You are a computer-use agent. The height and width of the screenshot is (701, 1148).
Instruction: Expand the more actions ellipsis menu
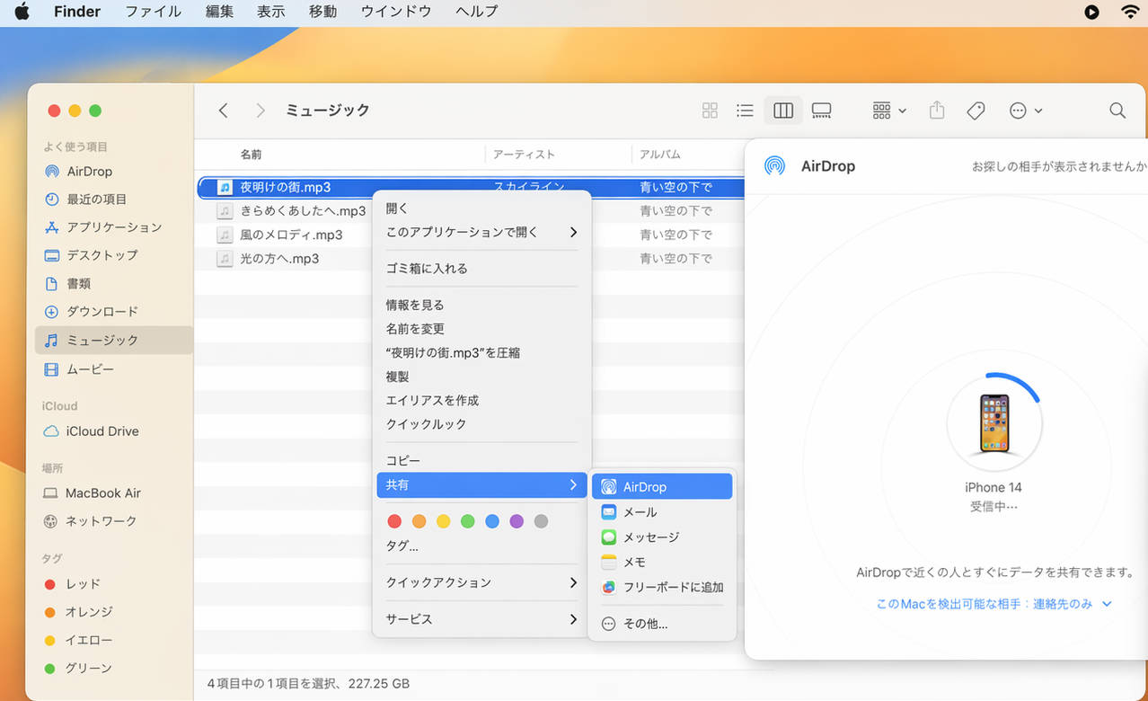[x=1018, y=110]
